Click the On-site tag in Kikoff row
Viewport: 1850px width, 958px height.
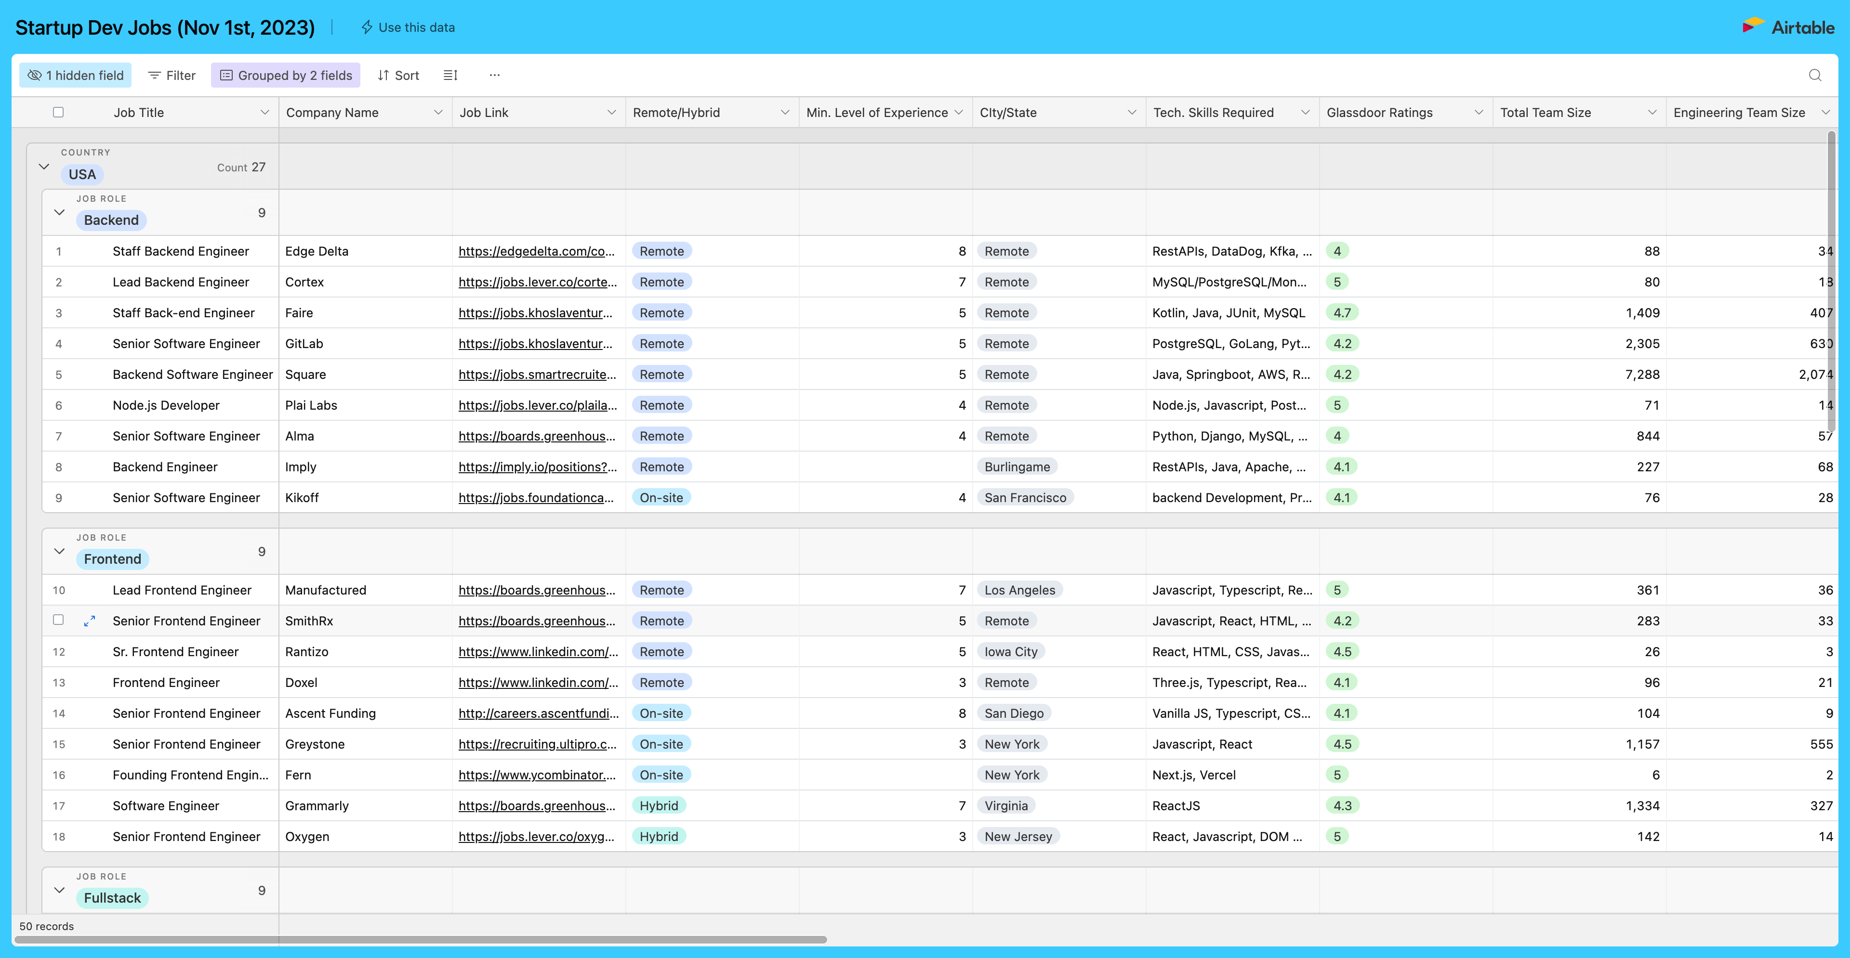[x=661, y=498]
